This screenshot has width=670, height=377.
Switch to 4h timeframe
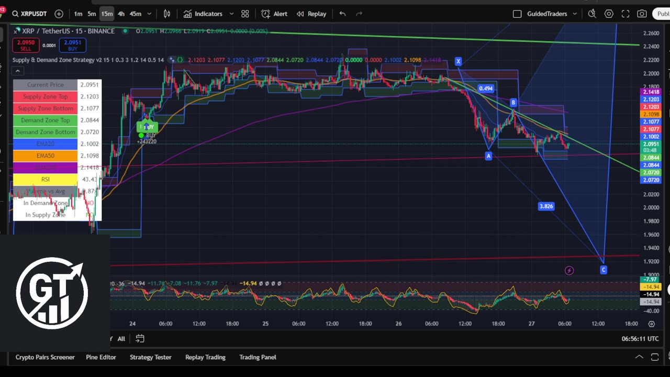click(121, 14)
